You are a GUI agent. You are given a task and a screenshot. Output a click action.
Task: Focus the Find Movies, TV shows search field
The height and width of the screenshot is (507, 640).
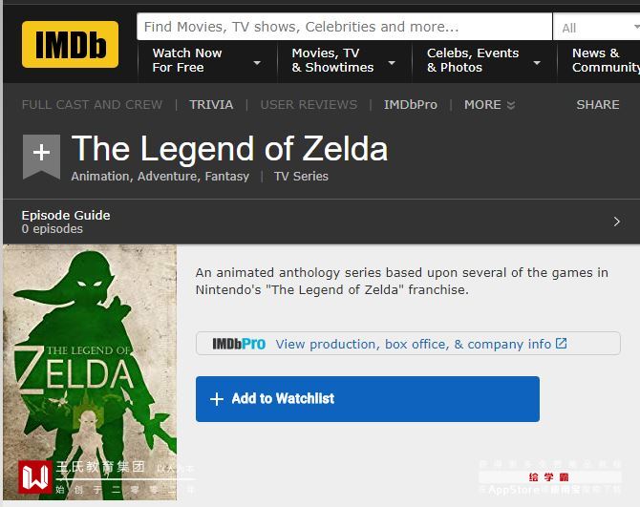click(344, 27)
